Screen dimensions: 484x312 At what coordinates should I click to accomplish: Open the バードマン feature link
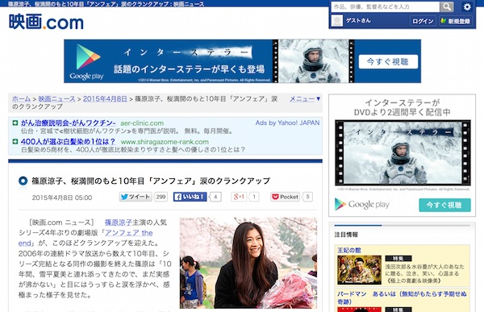point(402,297)
